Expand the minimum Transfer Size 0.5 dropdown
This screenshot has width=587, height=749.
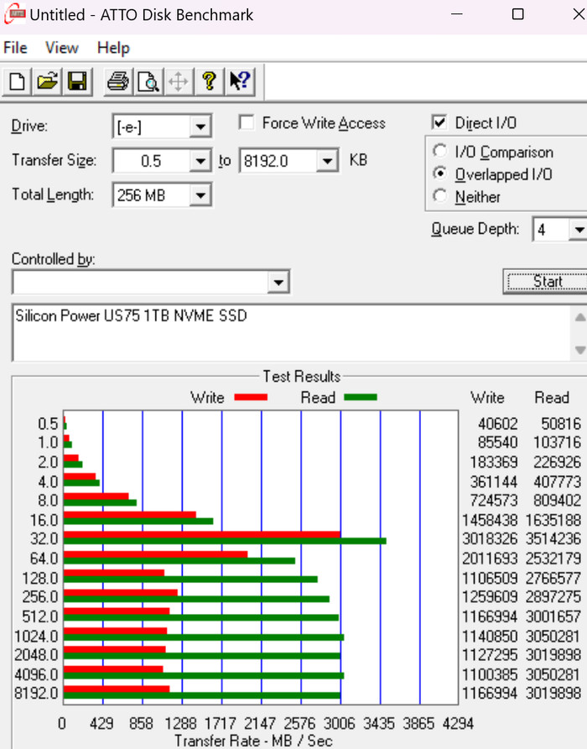point(200,161)
